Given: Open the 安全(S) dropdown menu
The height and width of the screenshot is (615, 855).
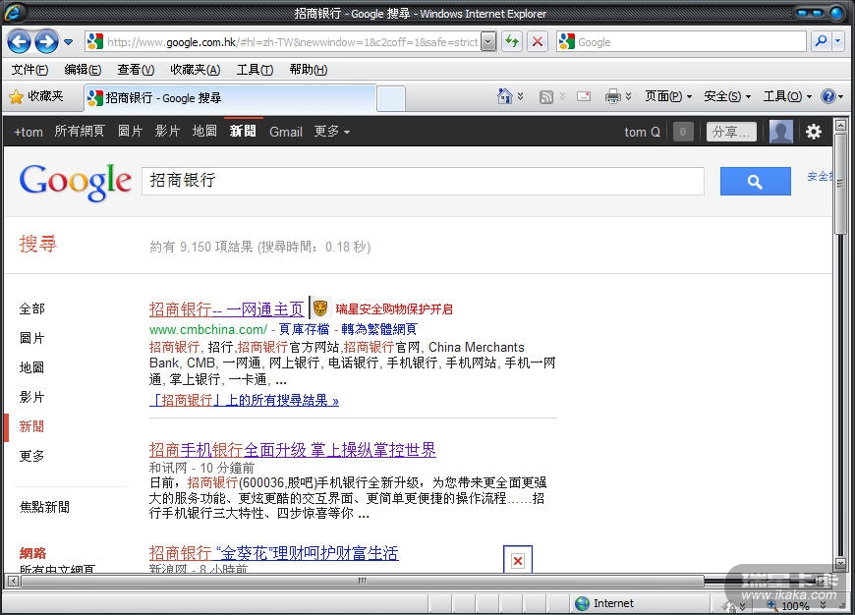Looking at the screenshot, I should [x=726, y=96].
